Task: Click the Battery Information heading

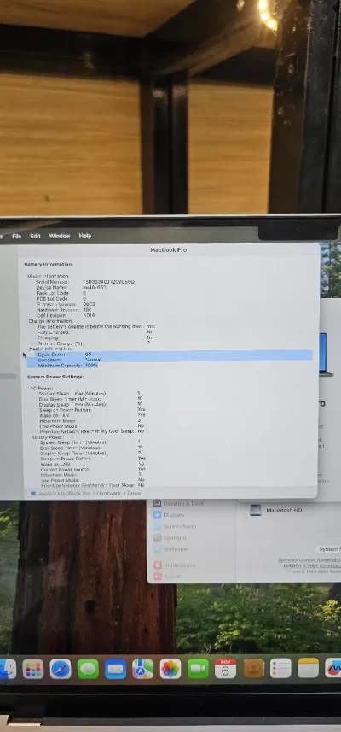Action: point(49,265)
